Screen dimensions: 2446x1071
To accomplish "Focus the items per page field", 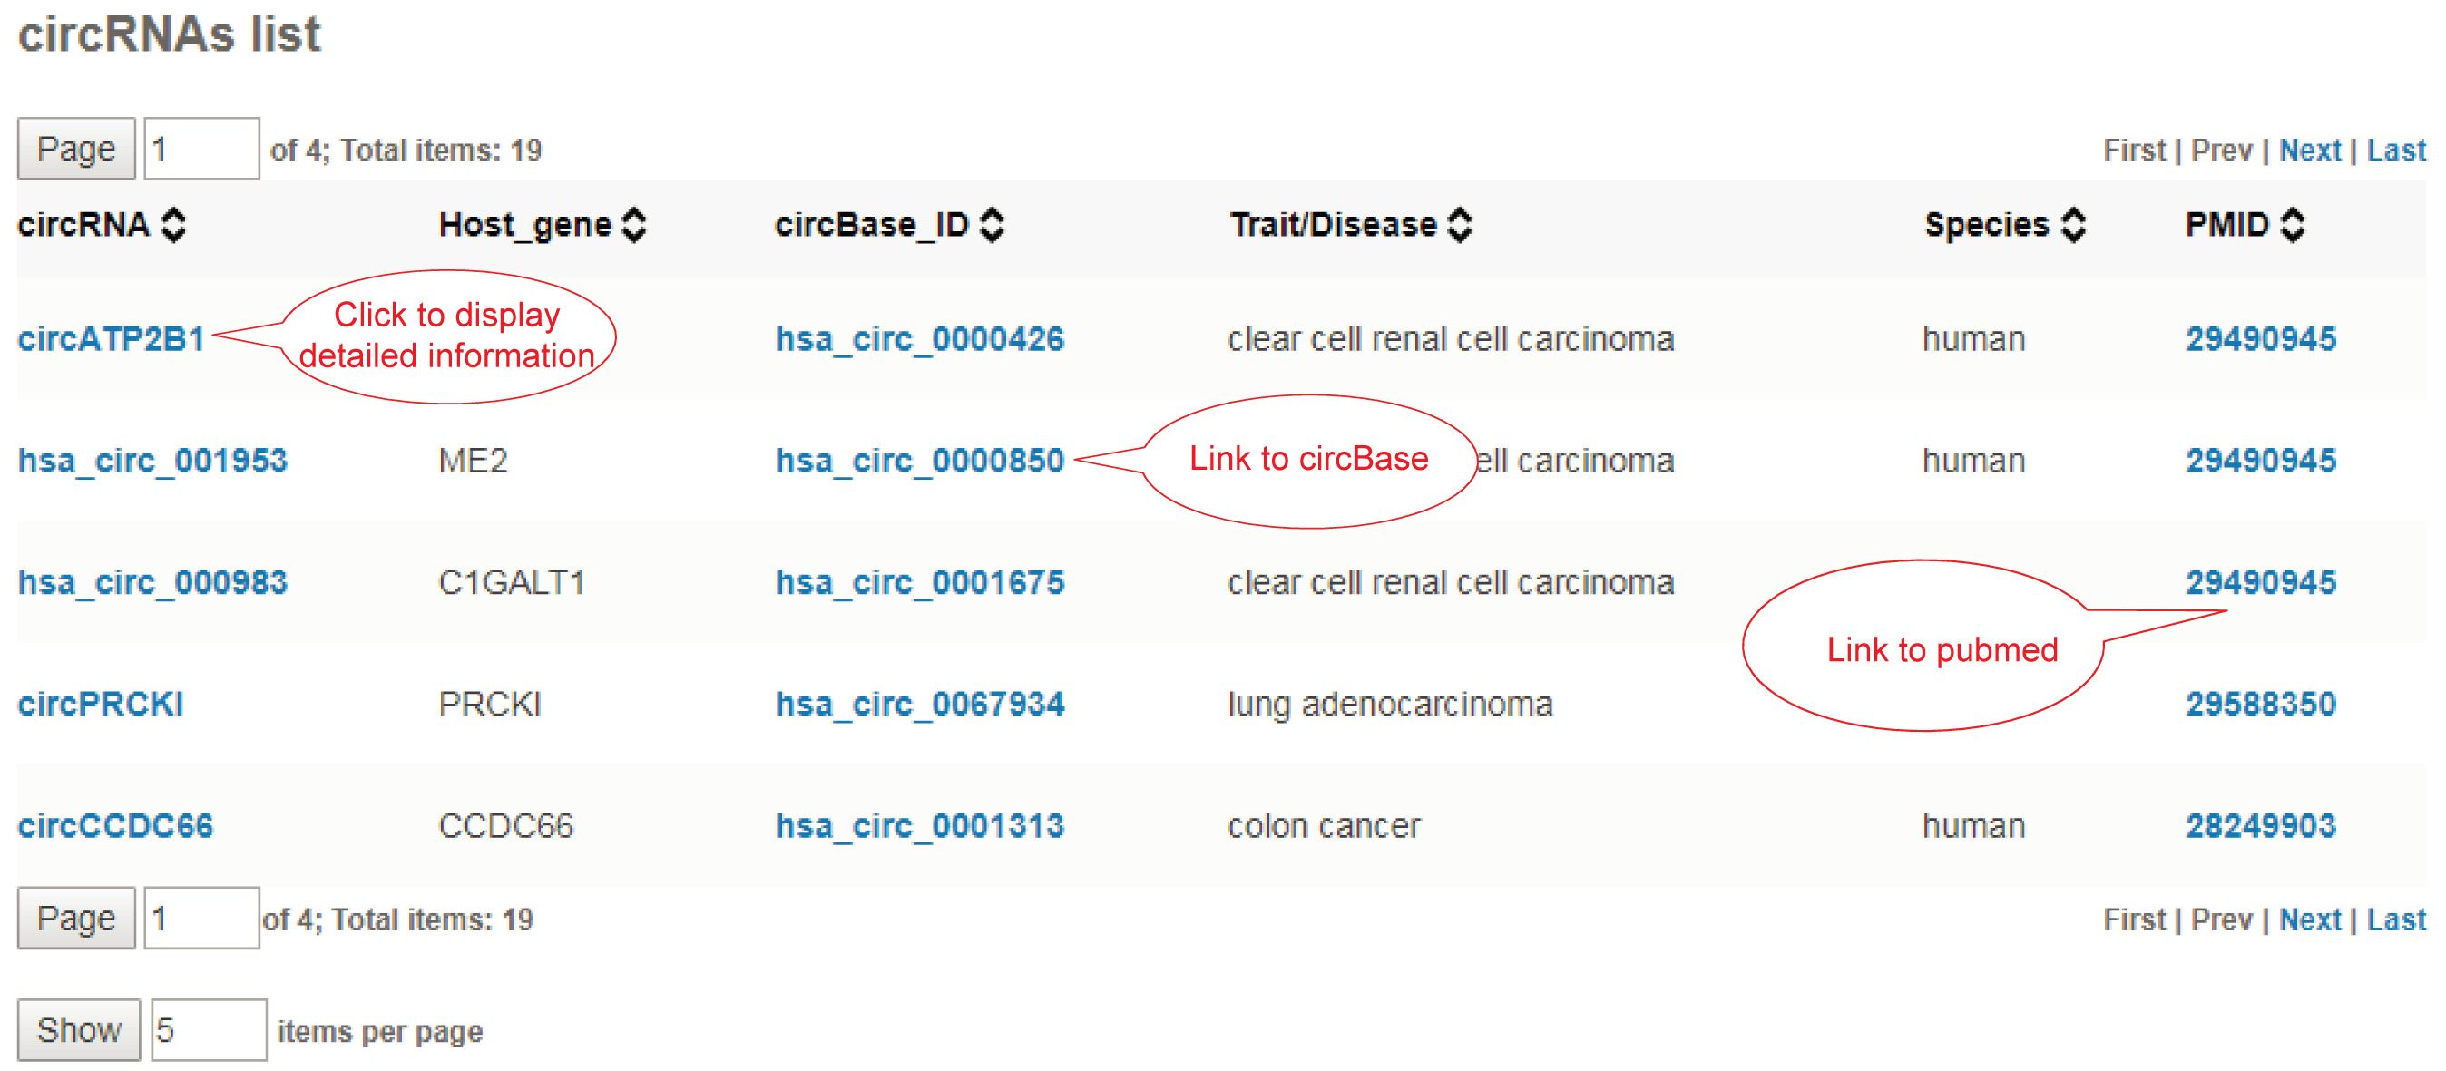I will click(209, 1030).
